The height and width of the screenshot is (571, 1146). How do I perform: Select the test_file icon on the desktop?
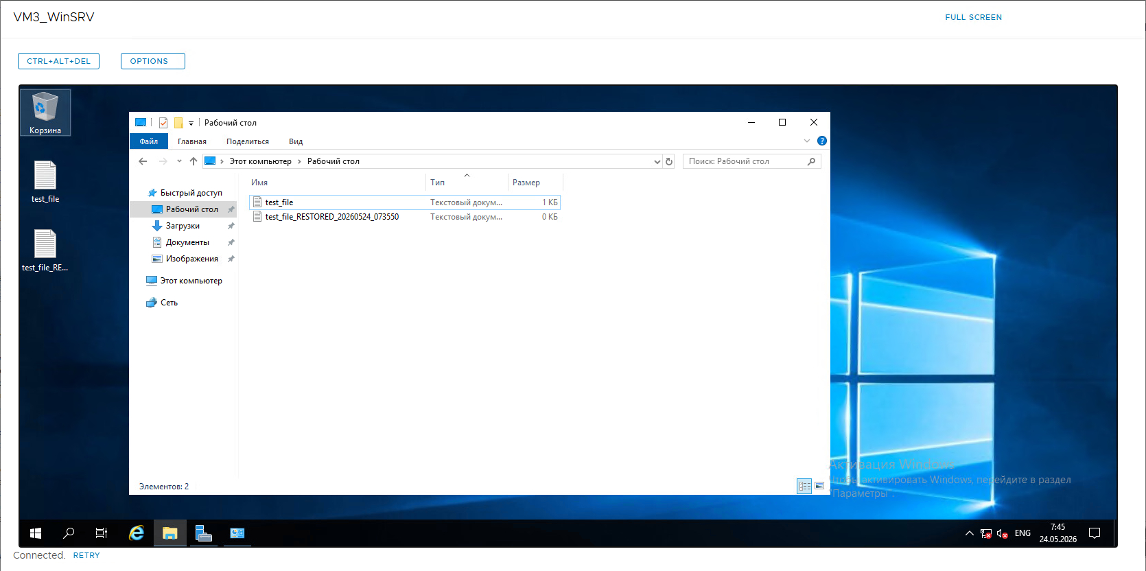point(45,182)
